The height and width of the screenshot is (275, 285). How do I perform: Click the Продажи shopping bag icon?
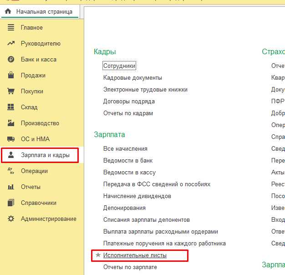click(11, 76)
